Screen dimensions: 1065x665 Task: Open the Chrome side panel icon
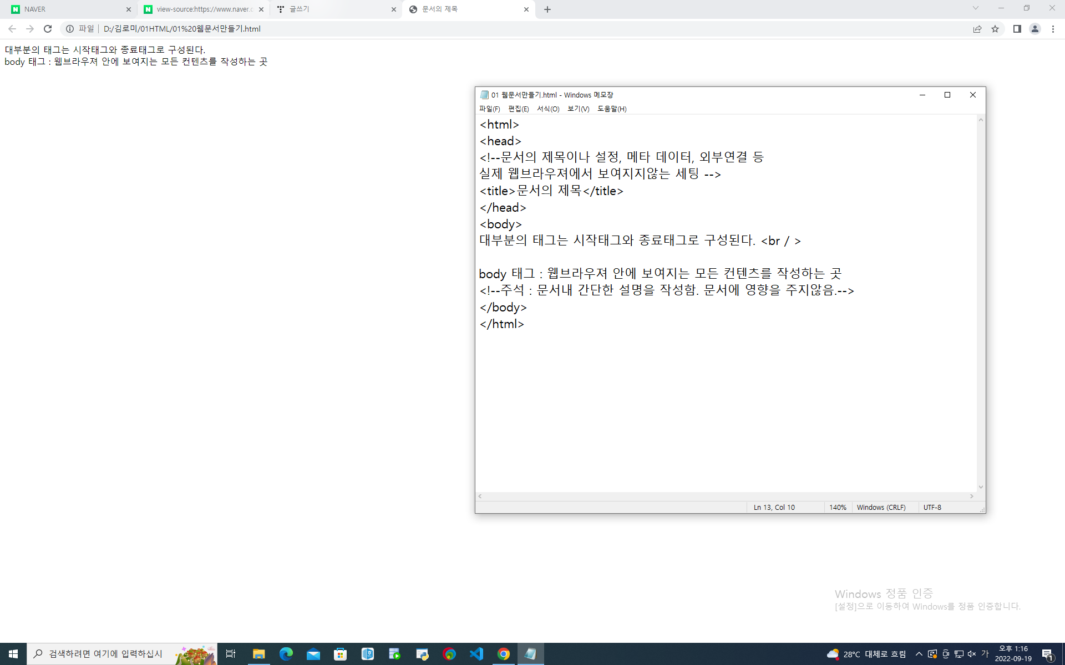tap(1017, 29)
